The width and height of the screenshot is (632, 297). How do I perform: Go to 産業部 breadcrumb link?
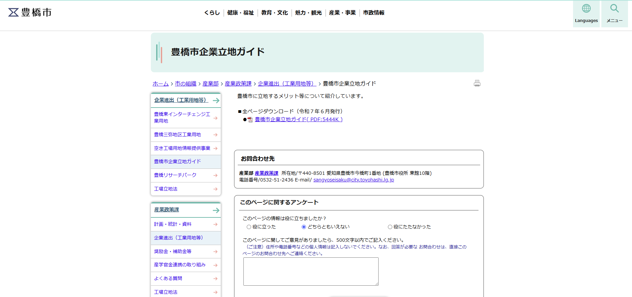coord(211,84)
